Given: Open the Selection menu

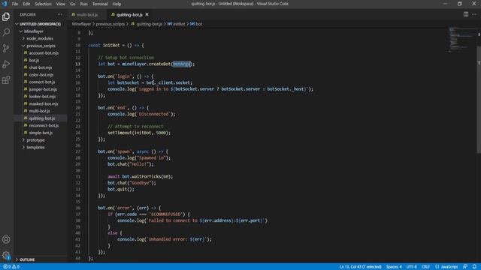Looking at the screenshot, I should (x=43, y=4).
